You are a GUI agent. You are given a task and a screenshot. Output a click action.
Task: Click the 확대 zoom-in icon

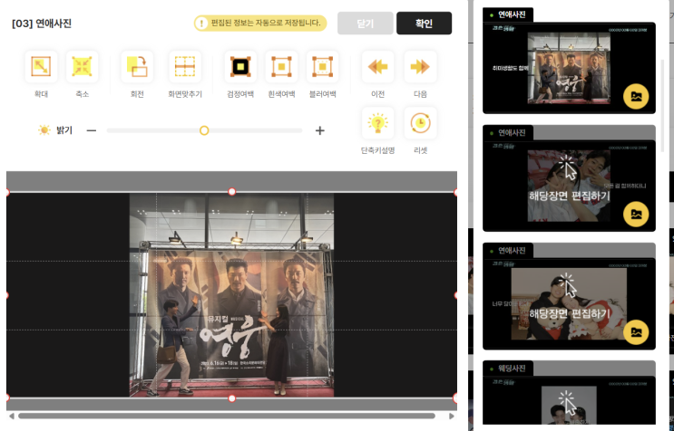[x=41, y=66]
